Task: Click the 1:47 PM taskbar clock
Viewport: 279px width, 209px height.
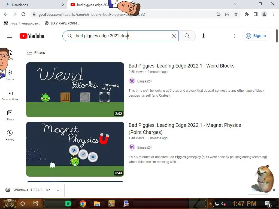Action: (244, 204)
